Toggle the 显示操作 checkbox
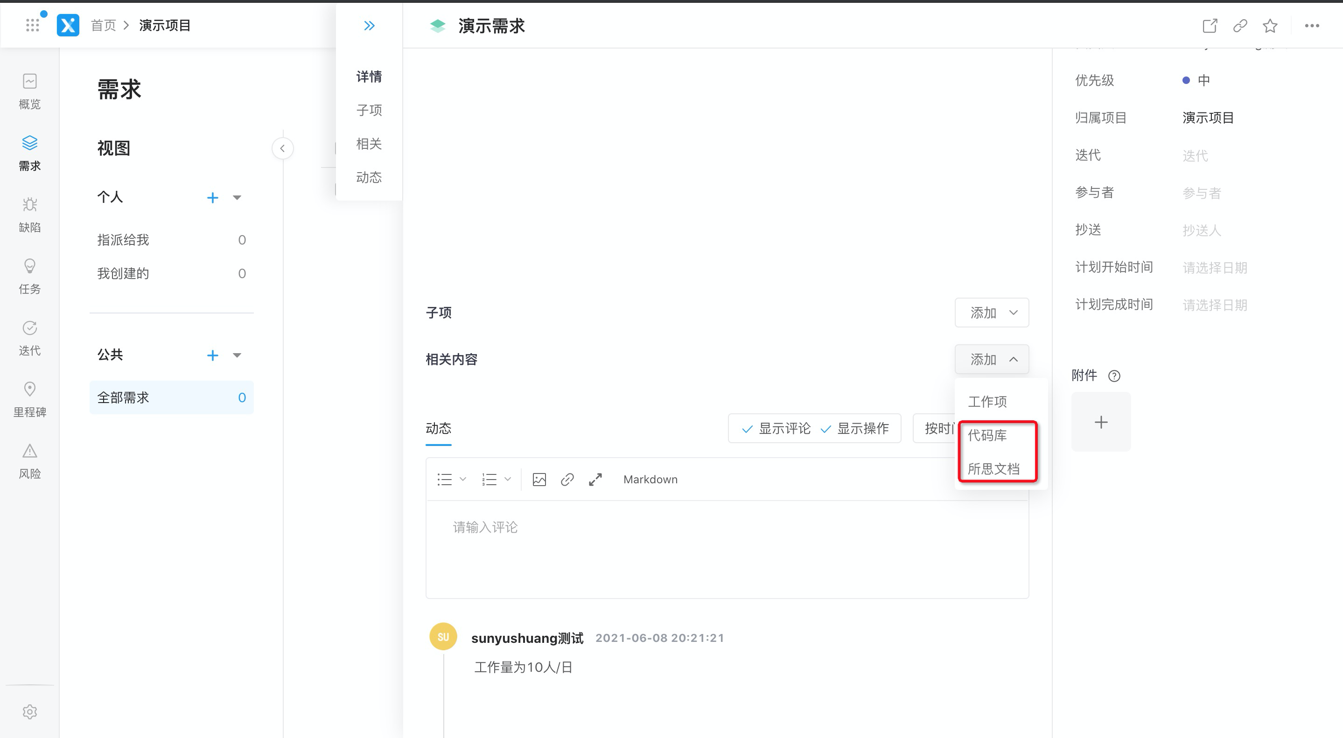Image resolution: width=1343 pixels, height=738 pixels. click(855, 428)
